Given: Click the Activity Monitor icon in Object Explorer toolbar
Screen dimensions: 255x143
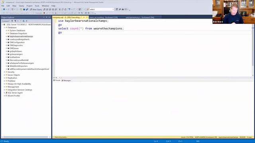Looking at the screenshot, I should (x=27, y=21).
